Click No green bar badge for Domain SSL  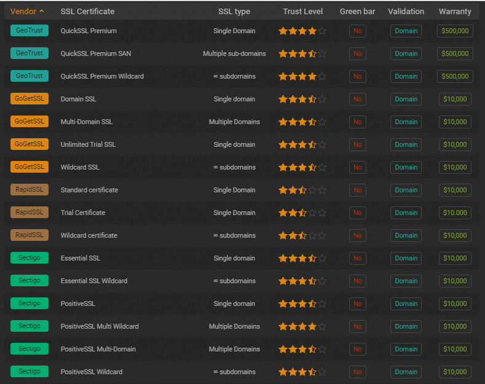click(358, 99)
